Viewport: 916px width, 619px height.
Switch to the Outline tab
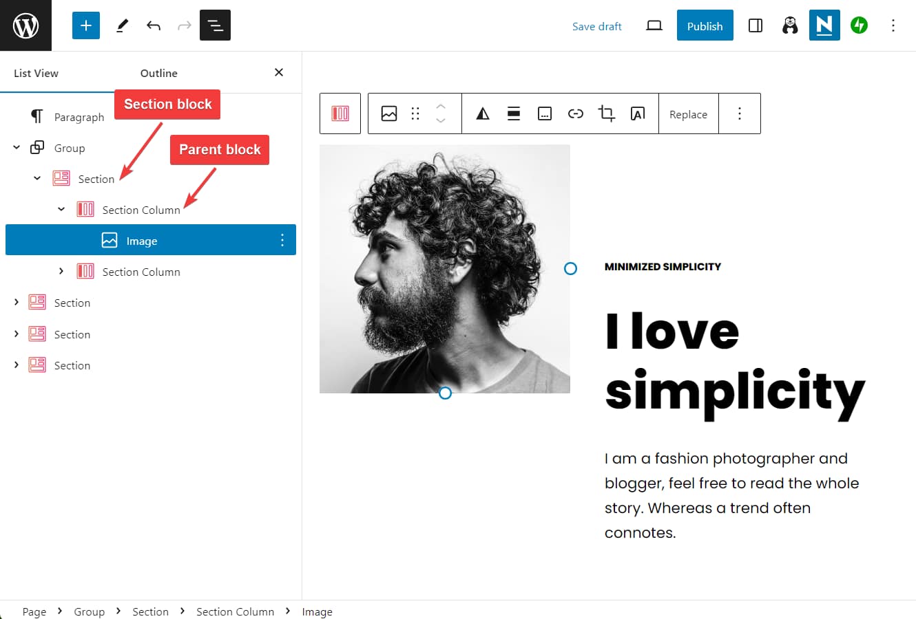(158, 73)
